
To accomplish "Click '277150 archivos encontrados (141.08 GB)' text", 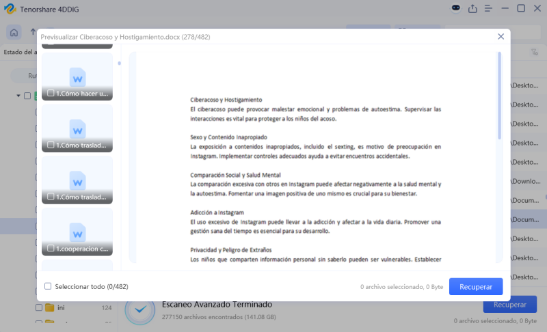I will tap(219, 317).
